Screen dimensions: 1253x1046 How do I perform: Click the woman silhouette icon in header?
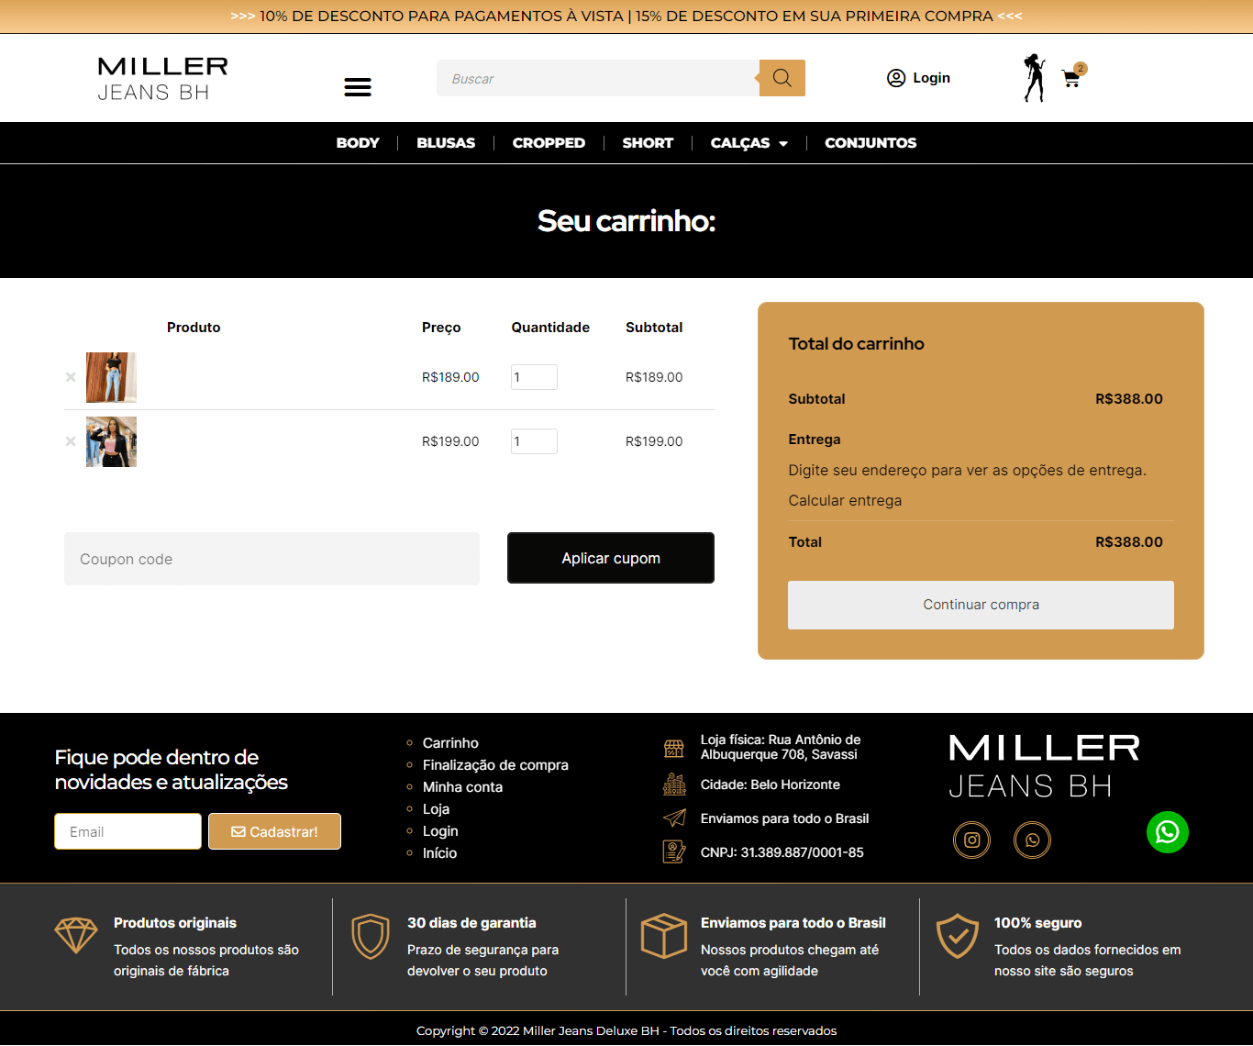pyautogui.click(x=1035, y=78)
